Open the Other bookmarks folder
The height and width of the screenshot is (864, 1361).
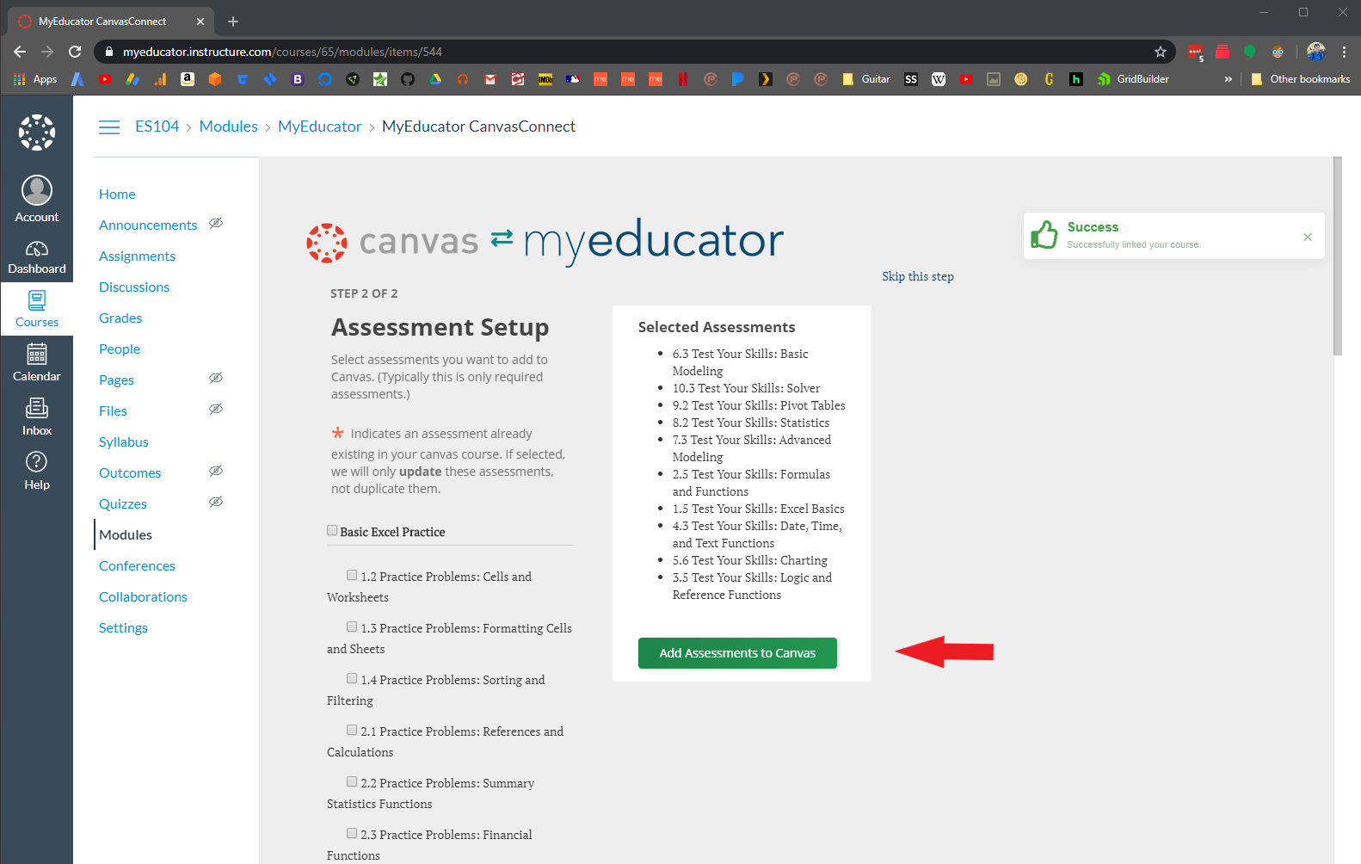pyautogui.click(x=1300, y=79)
